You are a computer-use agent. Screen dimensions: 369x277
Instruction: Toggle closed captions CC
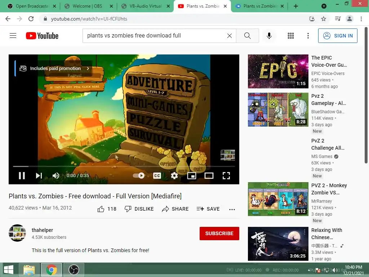point(157,176)
